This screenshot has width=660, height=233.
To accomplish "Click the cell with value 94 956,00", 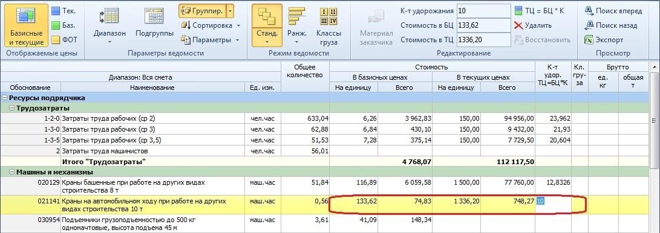I will point(508,119).
